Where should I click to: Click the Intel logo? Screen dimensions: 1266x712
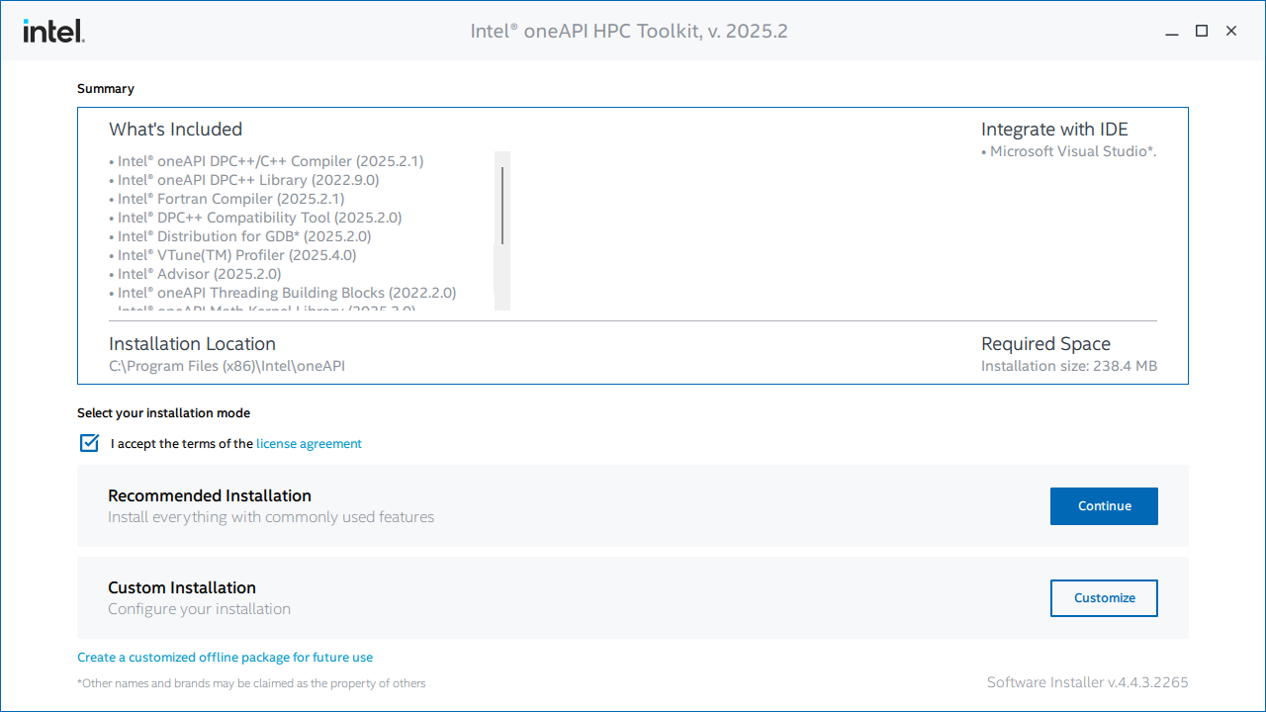(x=53, y=31)
